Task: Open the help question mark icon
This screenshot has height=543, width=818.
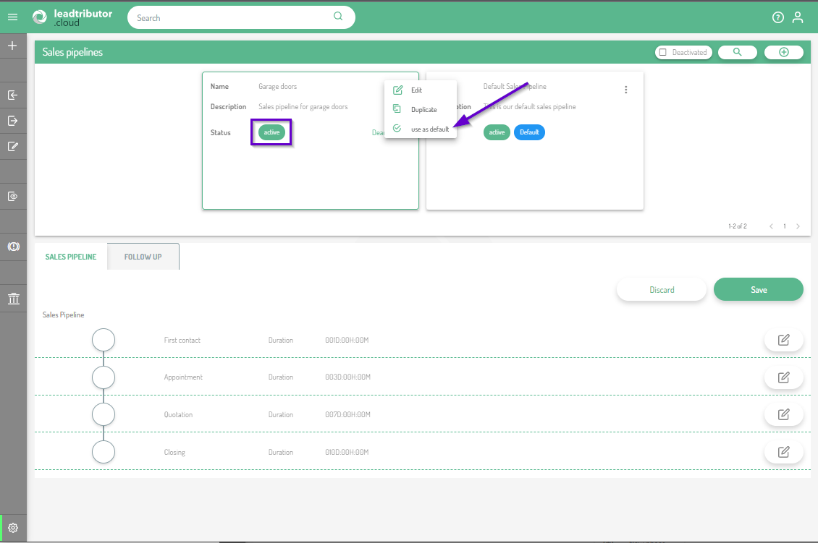Action: (x=778, y=17)
